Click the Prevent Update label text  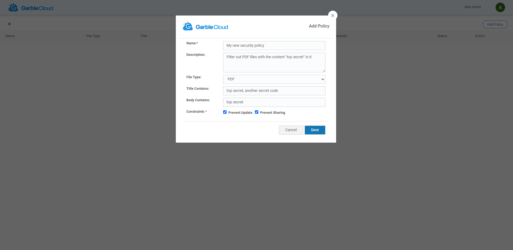(240, 113)
